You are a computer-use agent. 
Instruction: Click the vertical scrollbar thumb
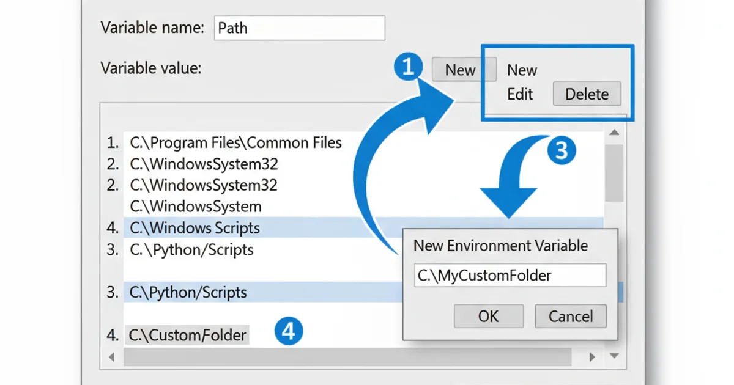coord(614,172)
